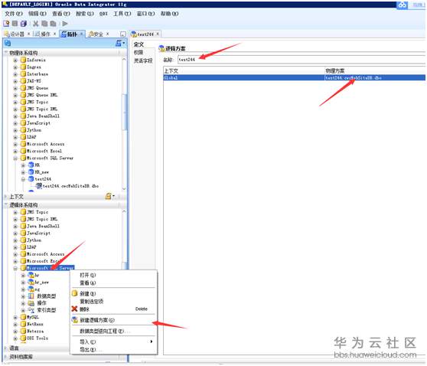427x366 pixels.
Task: Expand the hr logical schema node
Action: click(24, 276)
